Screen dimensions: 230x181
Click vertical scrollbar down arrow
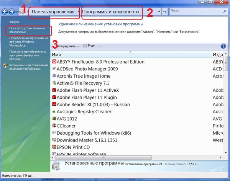click(x=226, y=153)
